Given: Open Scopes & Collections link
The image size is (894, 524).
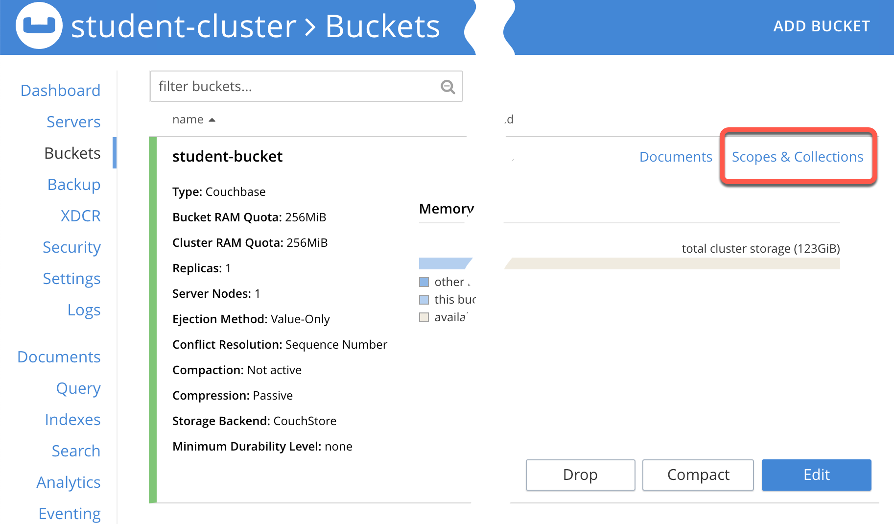Looking at the screenshot, I should coord(797,157).
